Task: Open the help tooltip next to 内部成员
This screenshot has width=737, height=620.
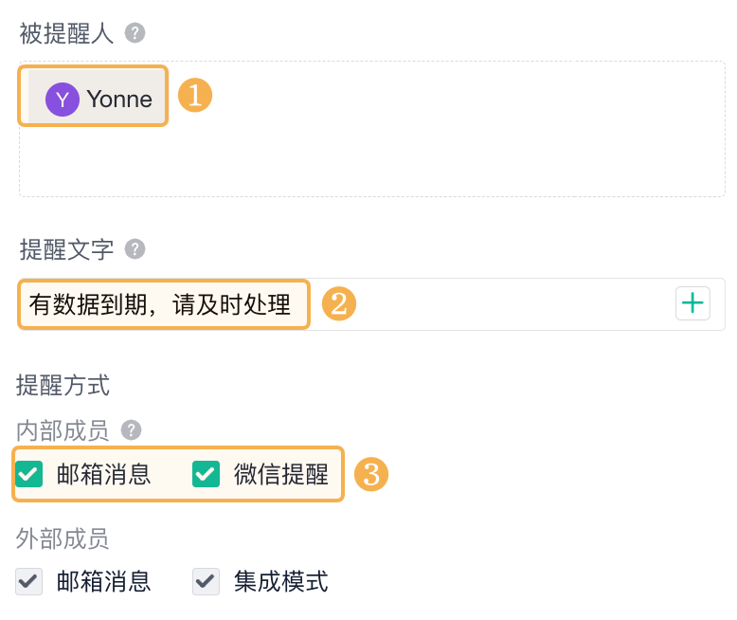Action: tap(132, 431)
